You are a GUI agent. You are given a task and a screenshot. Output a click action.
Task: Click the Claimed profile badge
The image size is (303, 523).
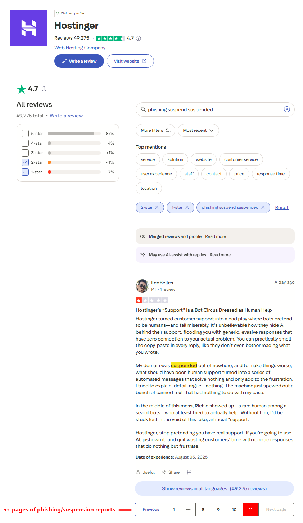pyautogui.click(x=70, y=14)
